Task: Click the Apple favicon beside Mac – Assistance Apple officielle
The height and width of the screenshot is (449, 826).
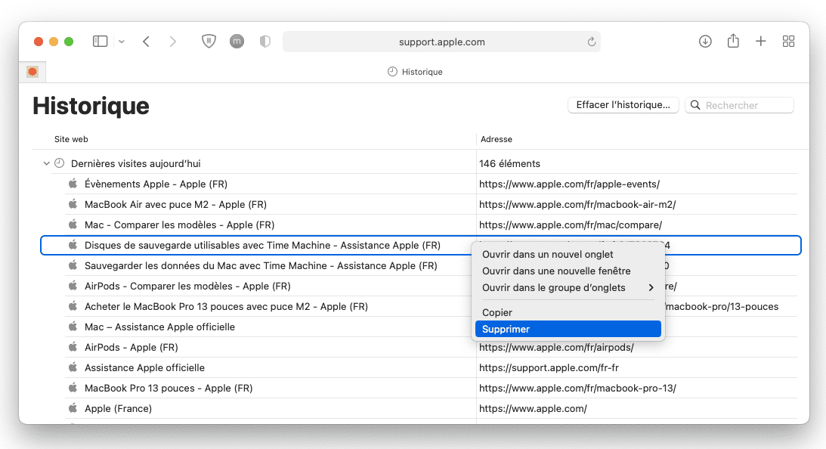Action: coord(73,327)
